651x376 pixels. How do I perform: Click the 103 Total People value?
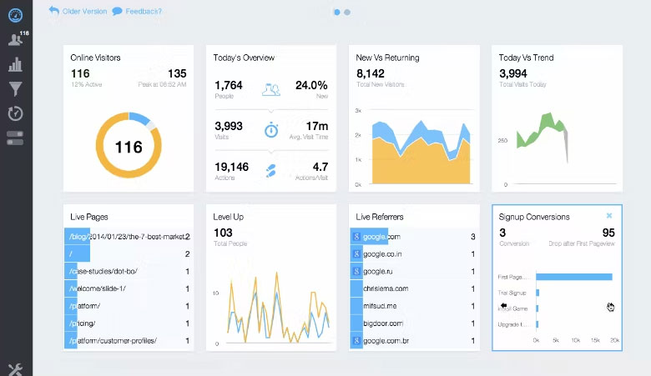click(223, 233)
